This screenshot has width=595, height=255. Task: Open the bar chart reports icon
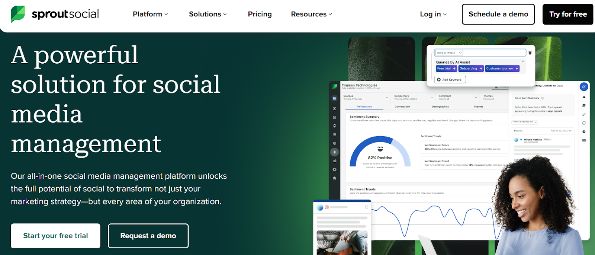(334, 161)
